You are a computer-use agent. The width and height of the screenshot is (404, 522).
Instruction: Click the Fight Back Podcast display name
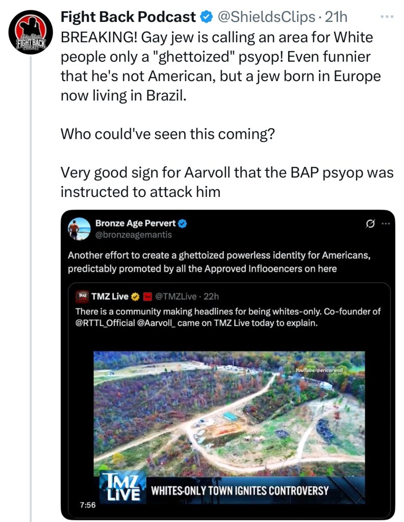[x=129, y=17]
